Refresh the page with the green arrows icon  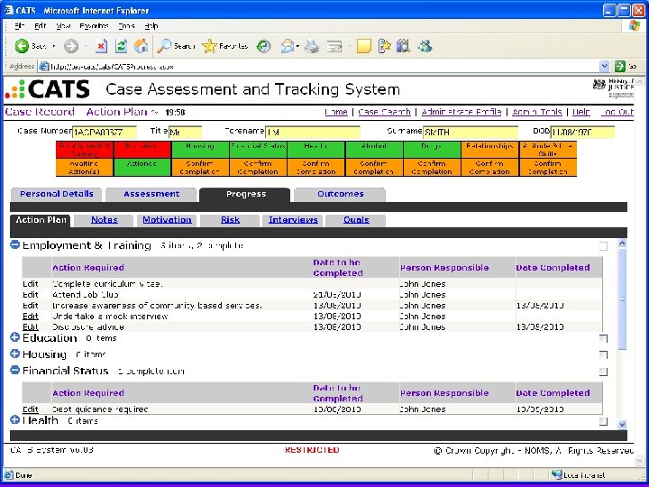(x=122, y=46)
